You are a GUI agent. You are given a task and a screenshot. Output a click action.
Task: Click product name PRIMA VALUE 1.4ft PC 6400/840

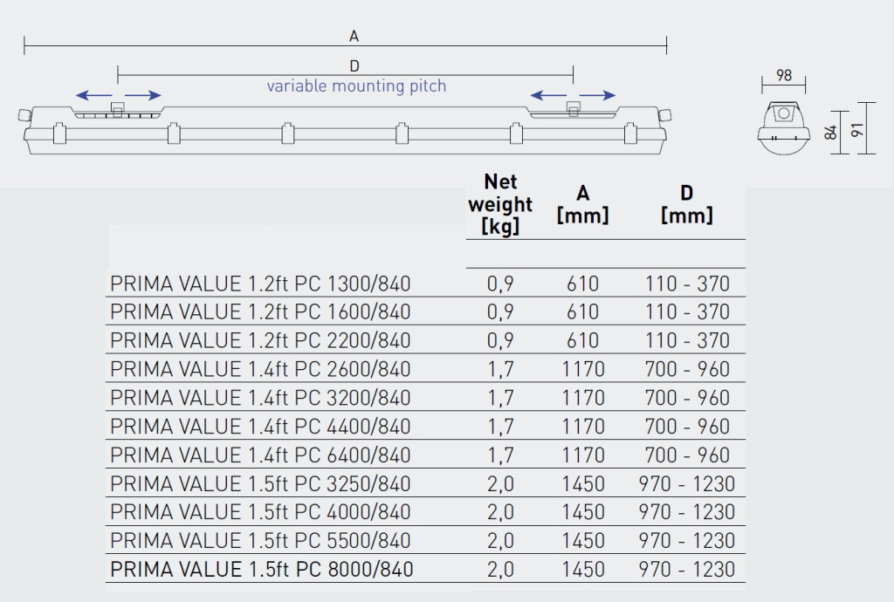click(x=260, y=455)
